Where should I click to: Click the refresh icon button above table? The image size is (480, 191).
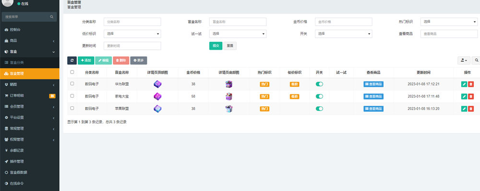click(72, 60)
